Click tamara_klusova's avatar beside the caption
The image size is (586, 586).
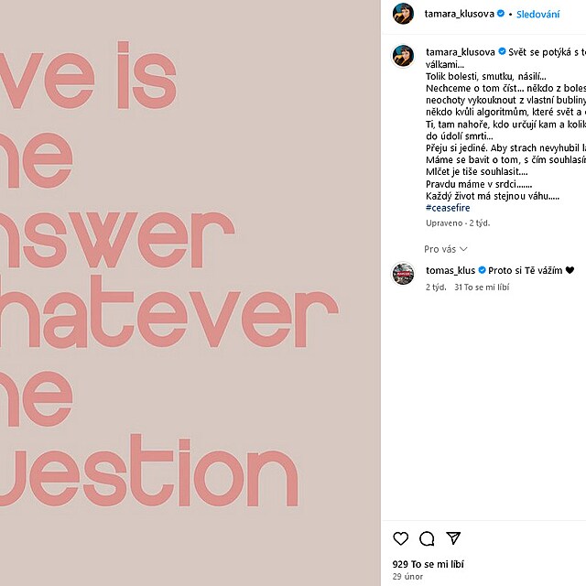pyautogui.click(x=403, y=56)
